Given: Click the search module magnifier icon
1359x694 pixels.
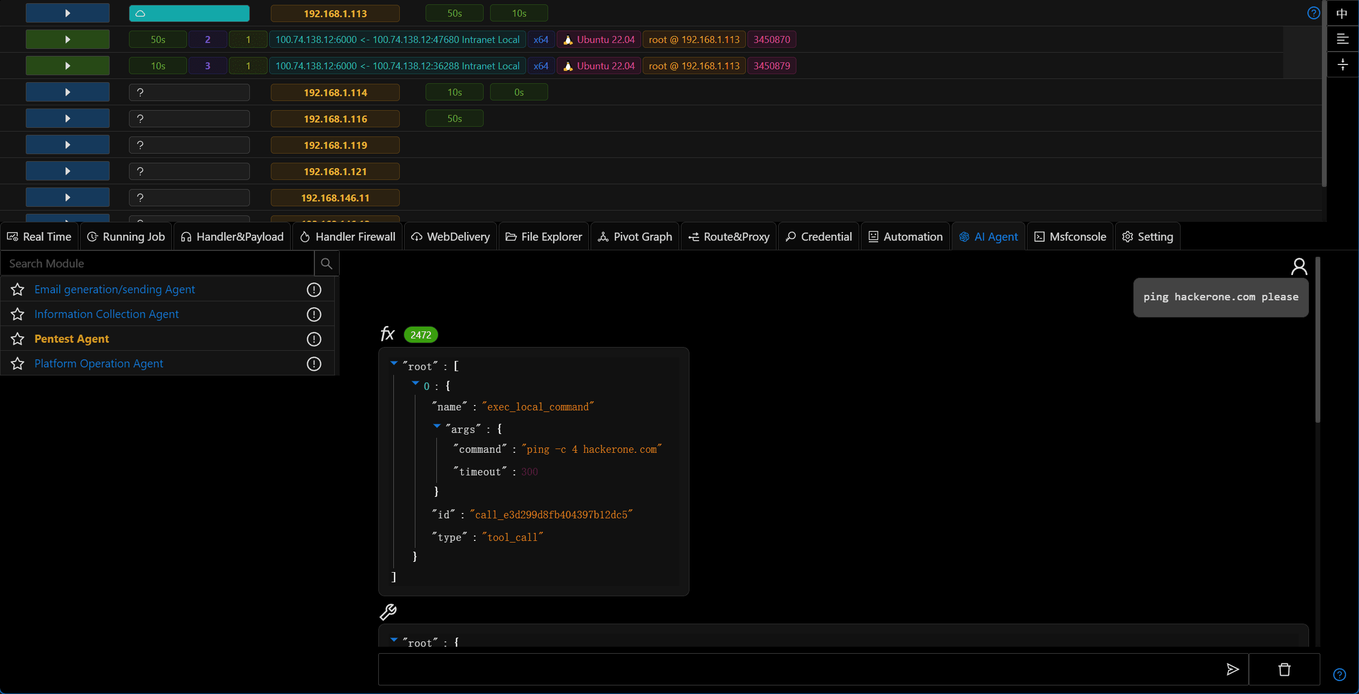Looking at the screenshot, I should tap(326, 264).
